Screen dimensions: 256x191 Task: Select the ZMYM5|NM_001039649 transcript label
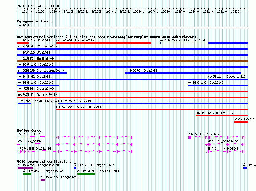click(x=223, y=148)
